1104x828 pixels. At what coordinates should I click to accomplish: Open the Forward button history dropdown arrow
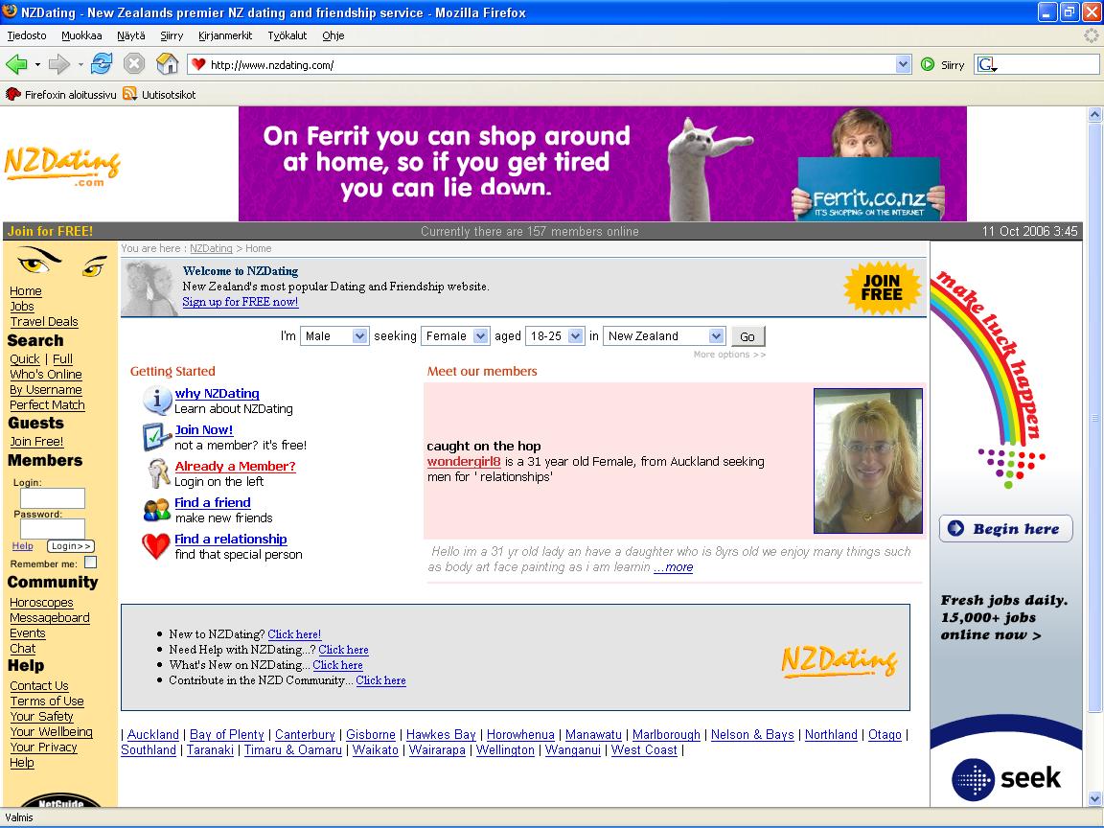pos(80,65)
